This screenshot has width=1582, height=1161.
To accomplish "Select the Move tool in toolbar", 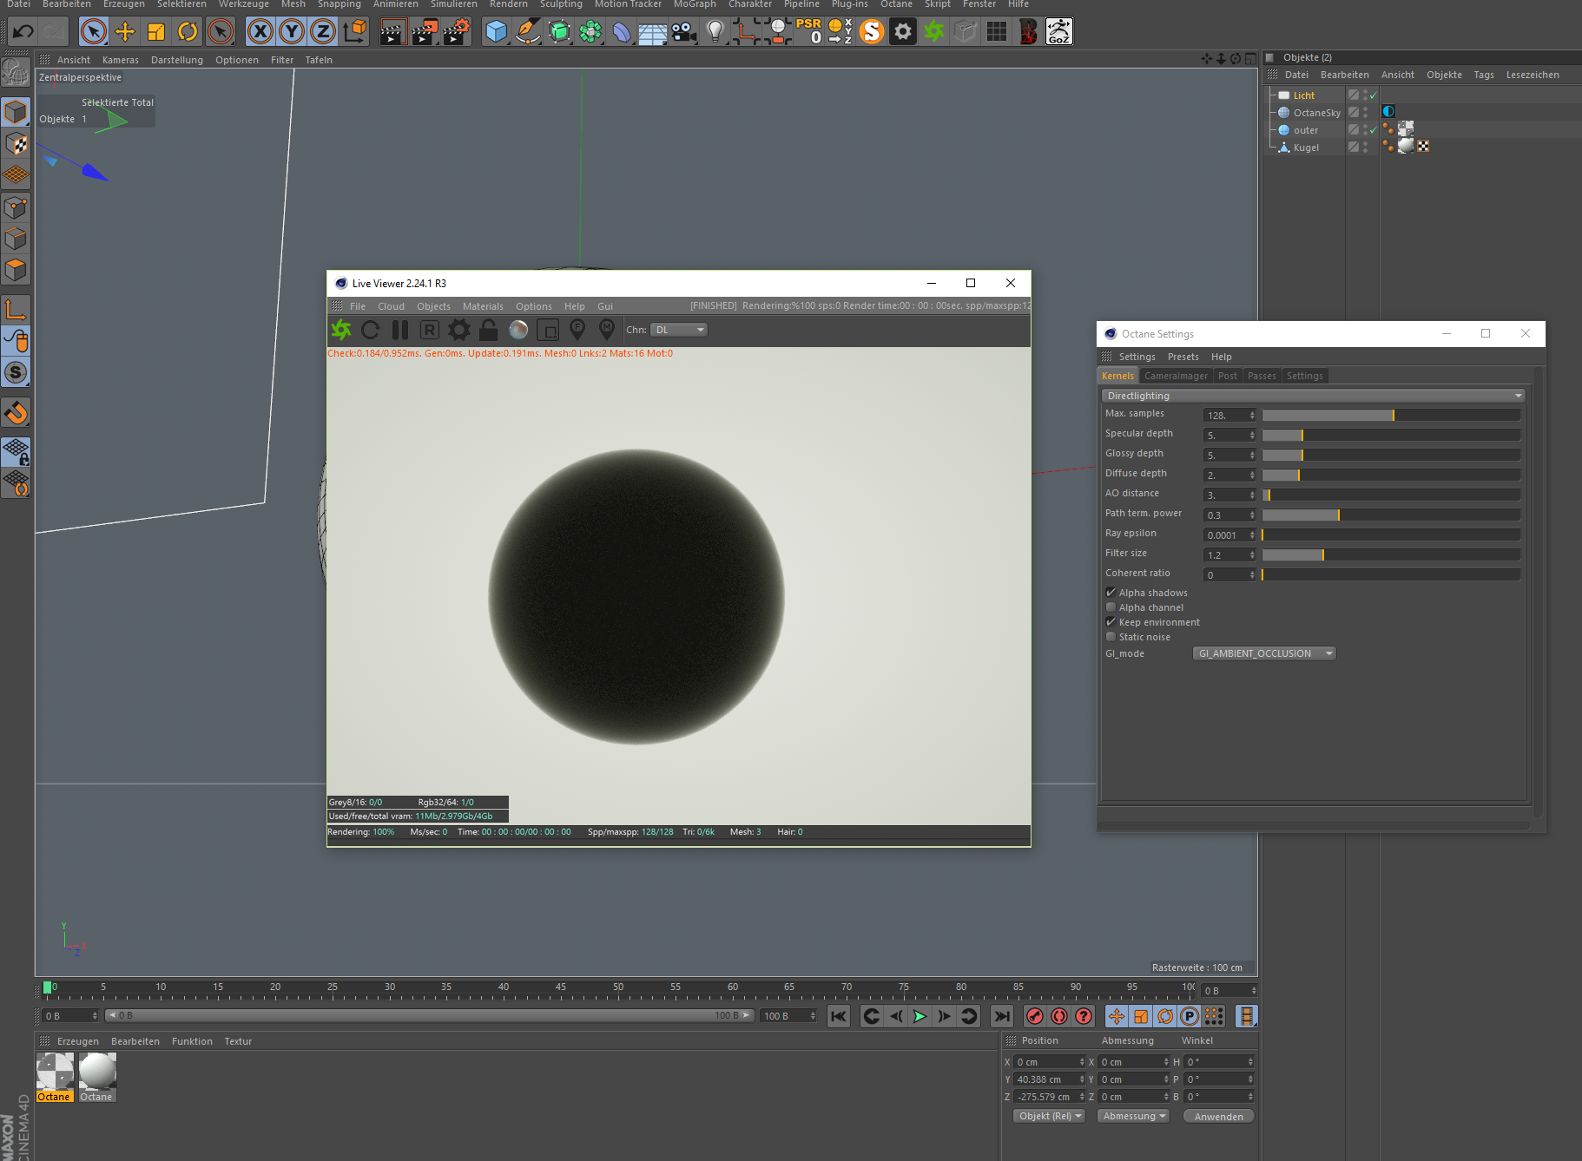I will tap(125, 32).
